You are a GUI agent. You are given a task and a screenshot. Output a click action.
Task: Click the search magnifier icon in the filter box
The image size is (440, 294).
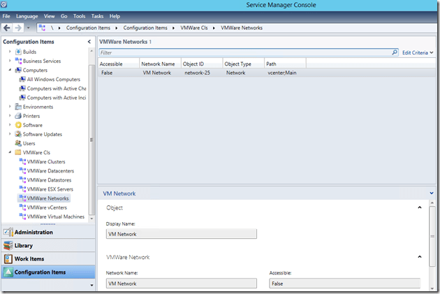point(394,52)
